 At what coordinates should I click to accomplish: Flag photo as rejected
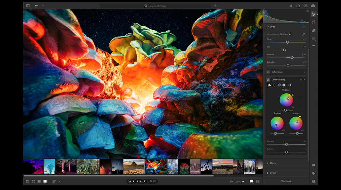click(x=155, y=181)
